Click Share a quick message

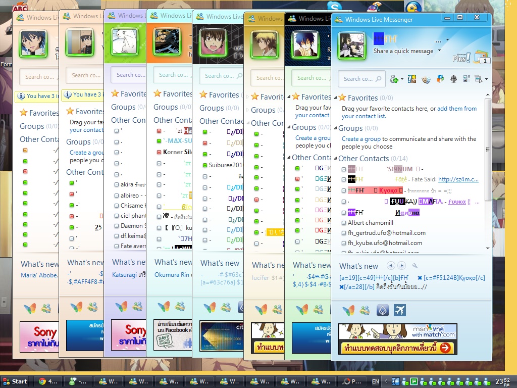[x=403, y=51]
